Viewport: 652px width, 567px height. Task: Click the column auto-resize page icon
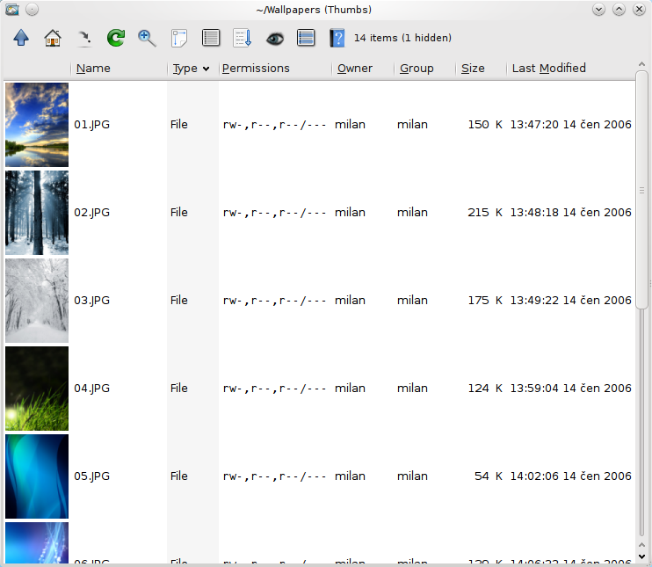(x=179, y=38)
